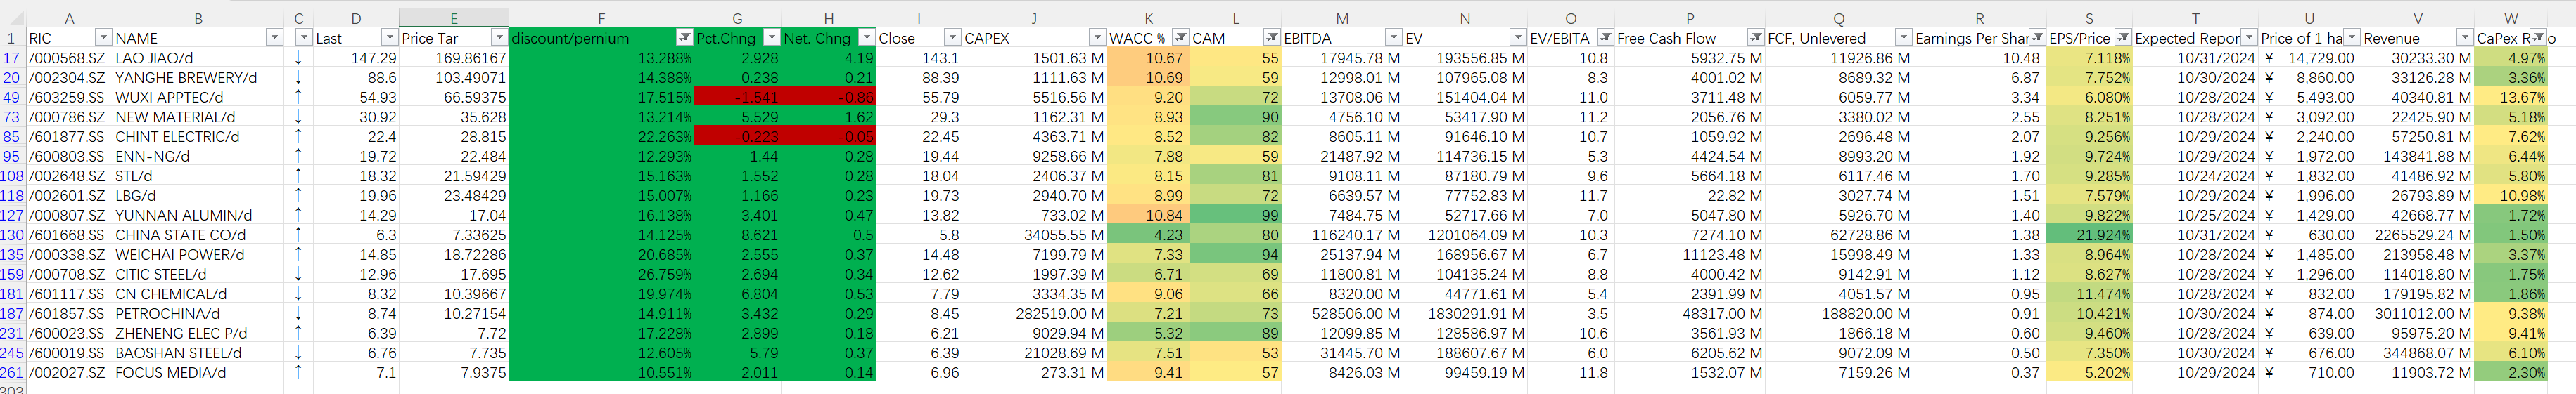Screen dimensions: 2576x394
Task: Open the Price of 1 hand filter dropdown
Action: [x=2352, y=38]
